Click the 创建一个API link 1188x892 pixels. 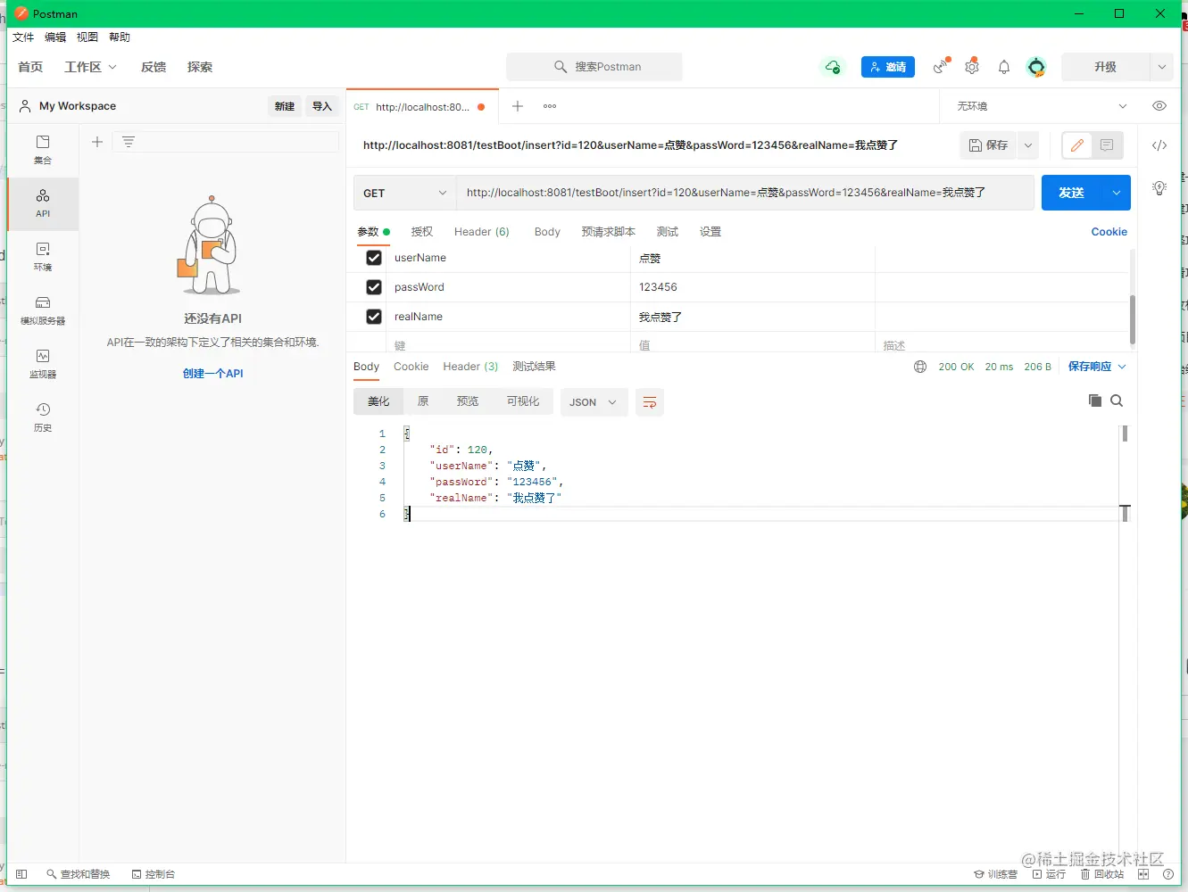(213, 374)
